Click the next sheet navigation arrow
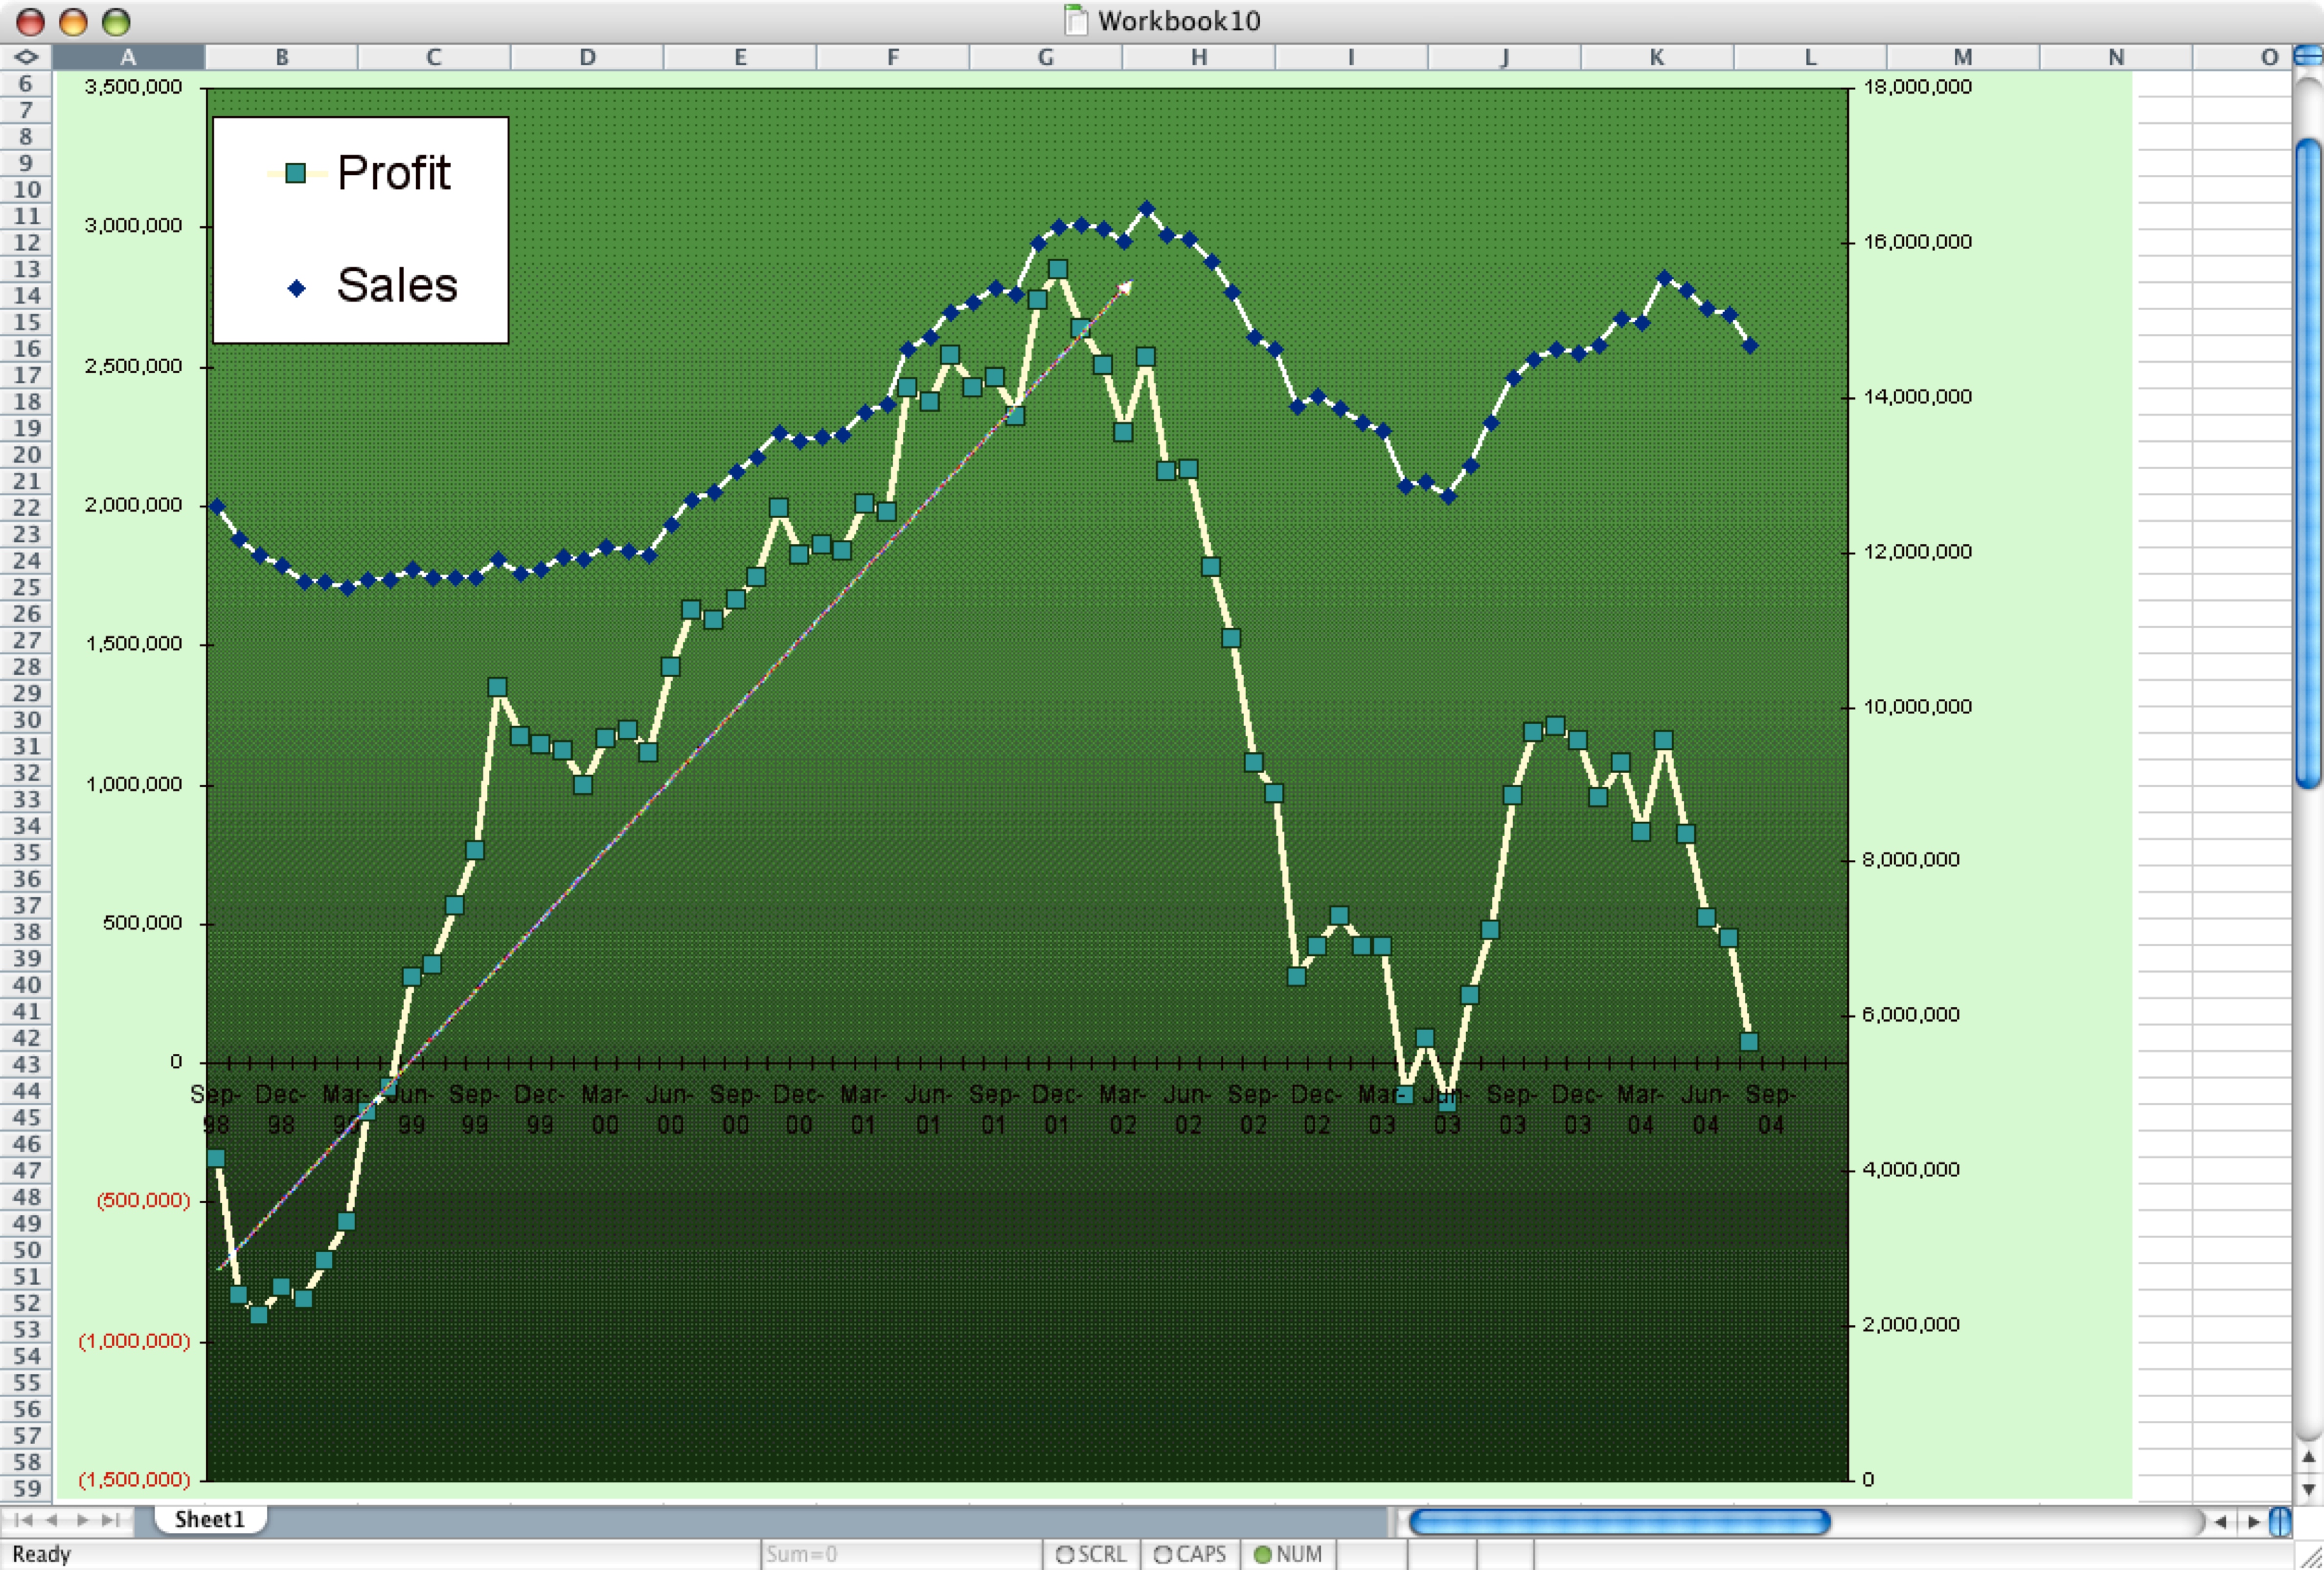Screen dimensions: 2324x1570 tap(82, 1520)
